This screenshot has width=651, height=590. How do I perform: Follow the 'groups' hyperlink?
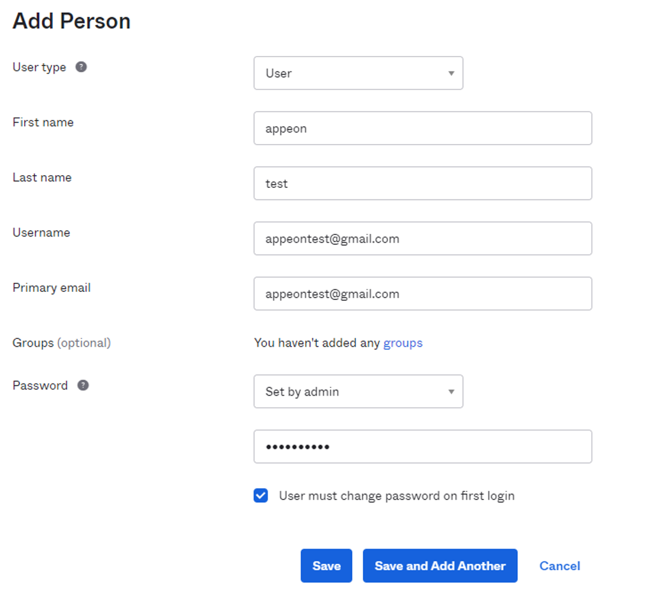pyautogui.click(x=403, y=343)
